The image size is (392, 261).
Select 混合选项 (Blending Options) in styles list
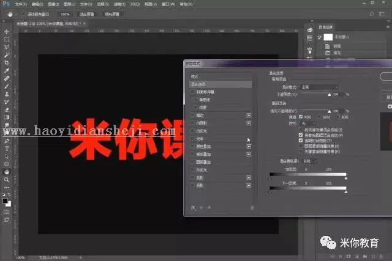point(221,84)
